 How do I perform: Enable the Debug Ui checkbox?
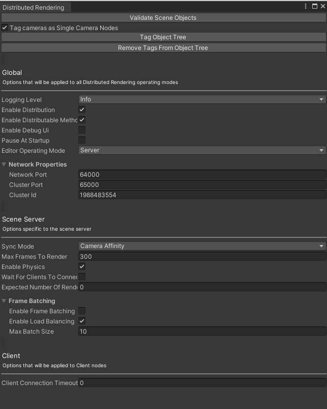point(82,130)
